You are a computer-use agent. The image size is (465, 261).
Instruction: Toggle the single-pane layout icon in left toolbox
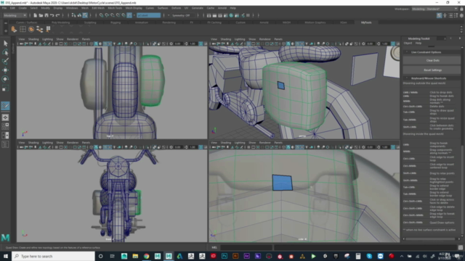(5, 117)
